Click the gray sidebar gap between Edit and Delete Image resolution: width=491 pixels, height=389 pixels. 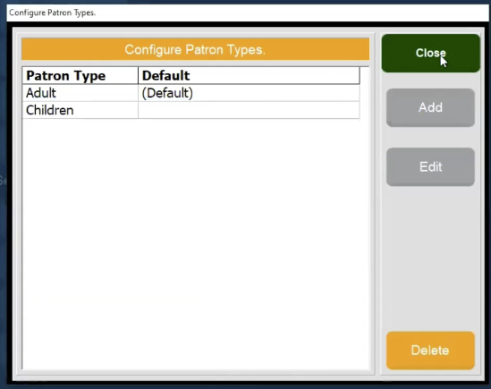tap(430, 258)
